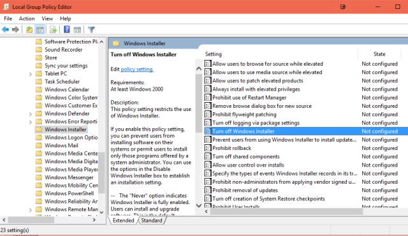This screenshot has width=408, height=236.
Task: Click tree pane scroll up arrow
Action: tap(101, 41)
